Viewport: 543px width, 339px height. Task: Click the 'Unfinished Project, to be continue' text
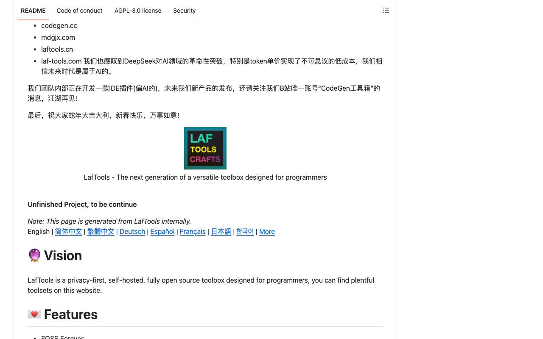(82, 204)
